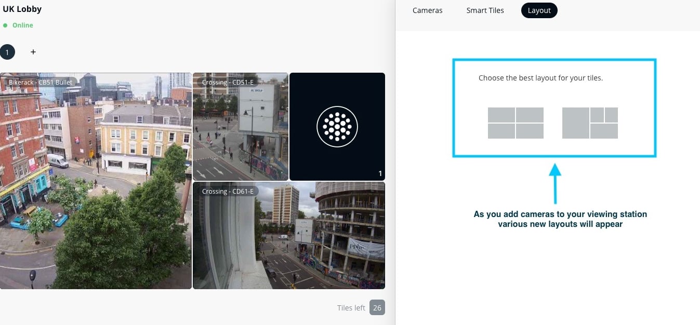Image resolution: width=700 pixels, height=325 pixels.
Task: Click the dotted circle logo in the dark tile
Action: [x=337, y=126]
